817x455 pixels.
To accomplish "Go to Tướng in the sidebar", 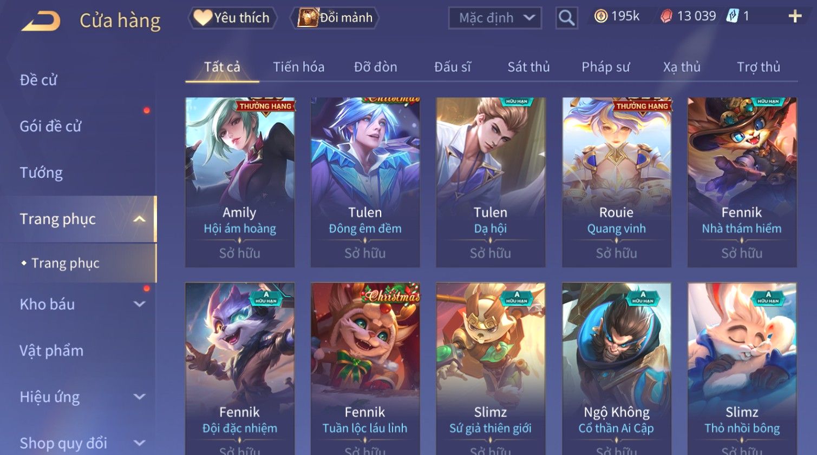I will (41, 173).
